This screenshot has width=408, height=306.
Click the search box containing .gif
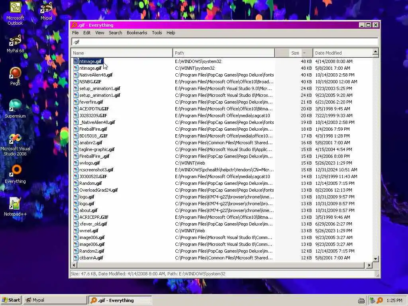click(x=225, y=41)
